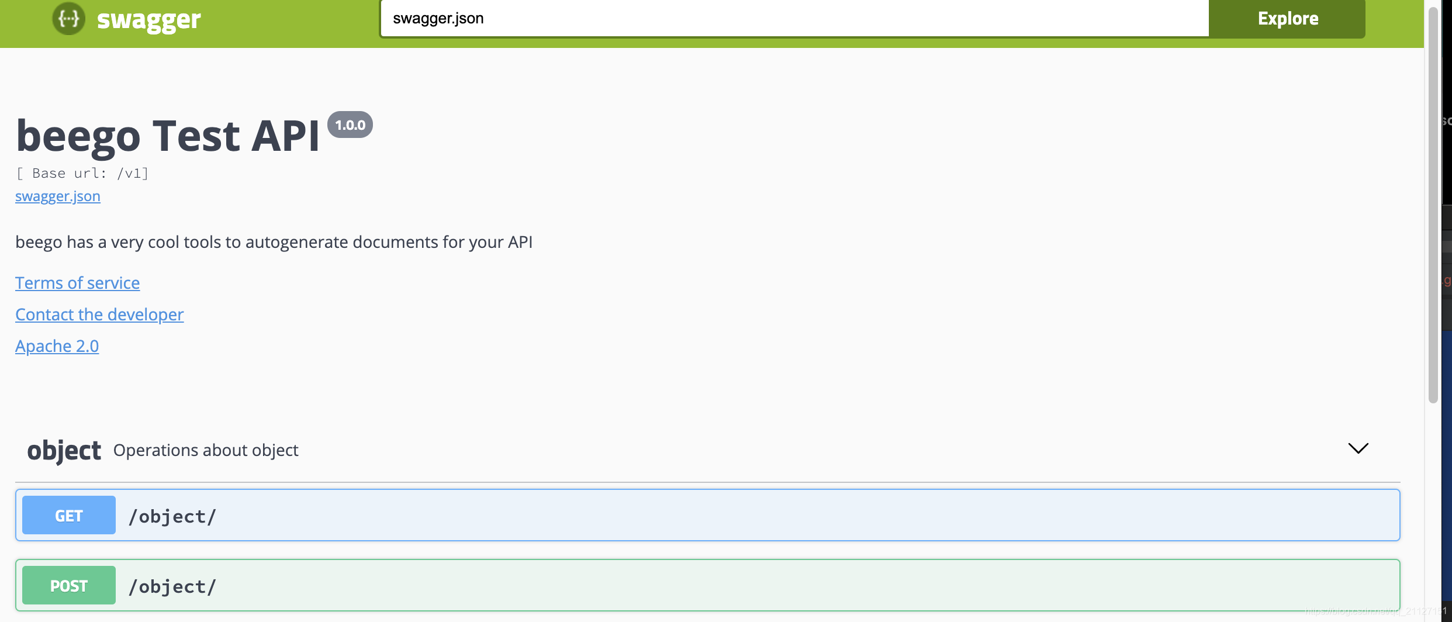1452x622 pixels.
Task: Click the 1.0.0 version badge
Action: pos(350,125)
